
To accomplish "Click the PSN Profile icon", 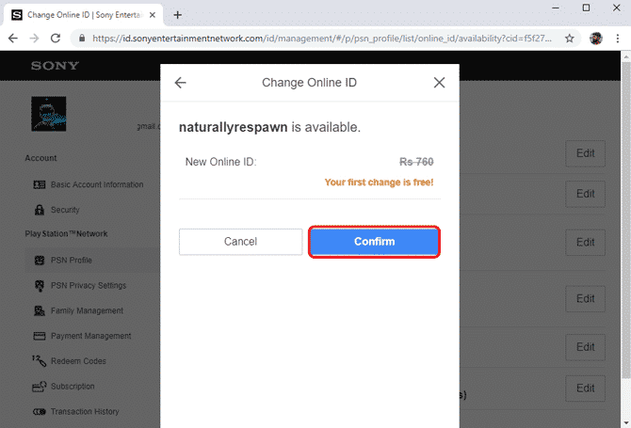I will (x=39, y=261).
